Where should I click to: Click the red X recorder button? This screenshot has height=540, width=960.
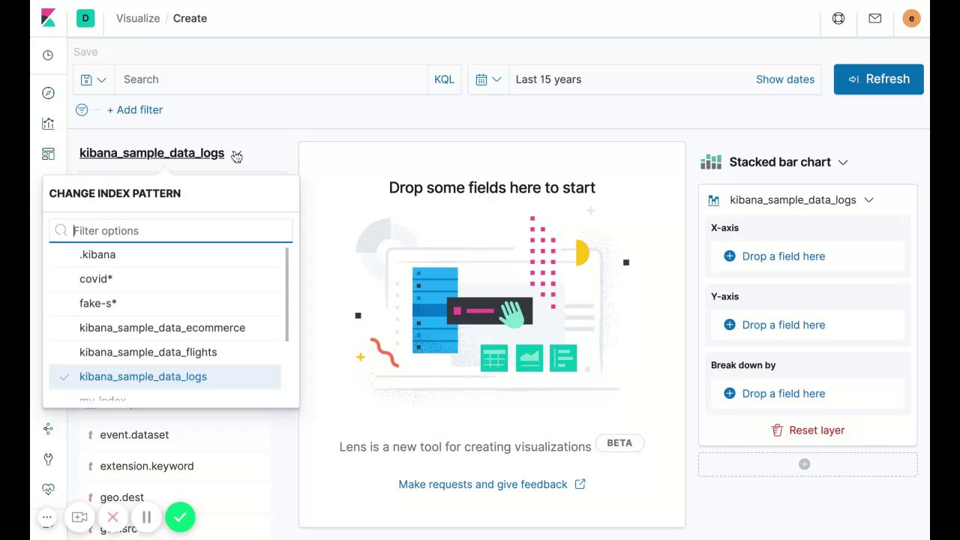click(x=112, y=517)
